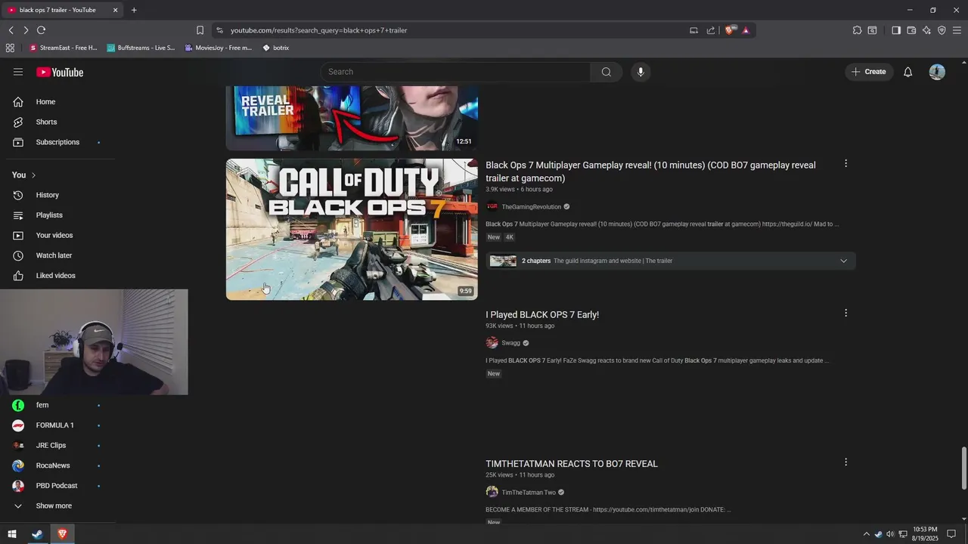Visit TheGamingRevolution channel

pyautogui.click(x=531, y=207)
